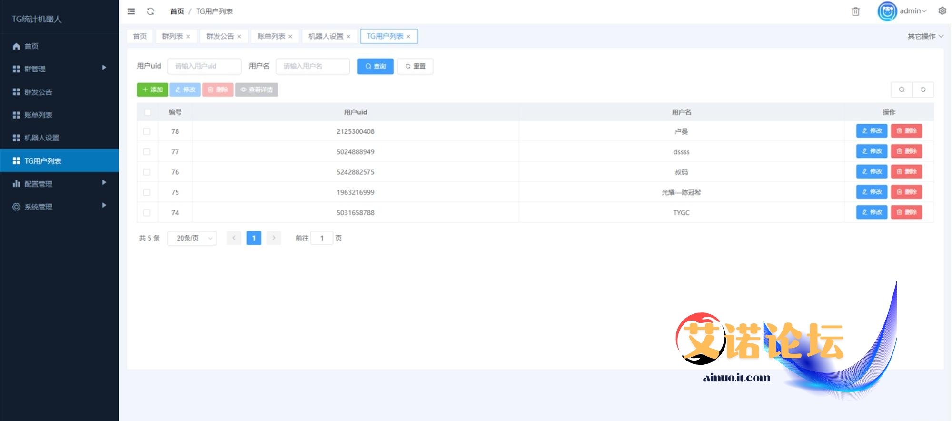
Task: Open the settings gear icon at top right
Action: pyautogui.click(x=942, y=11)
